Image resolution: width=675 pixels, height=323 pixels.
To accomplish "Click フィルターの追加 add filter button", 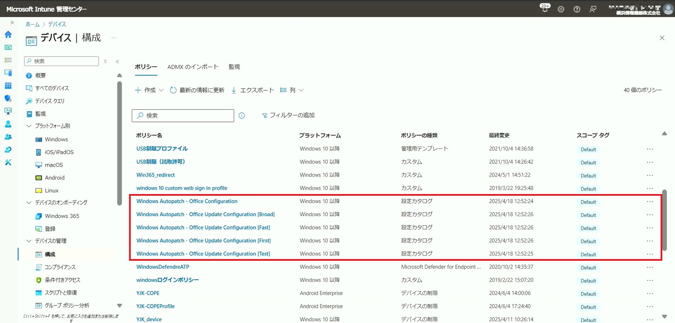I will coord(288,115).
